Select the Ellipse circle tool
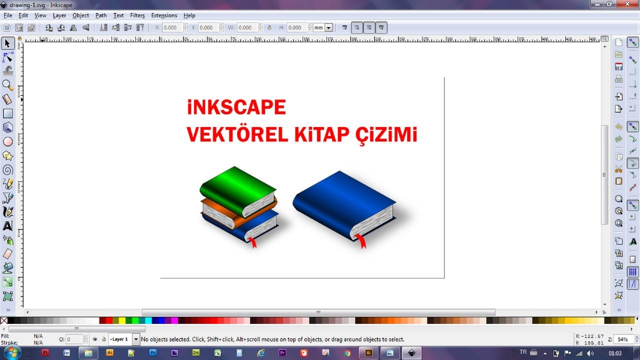This screenshot has height=360, width=640. point(7,141)
